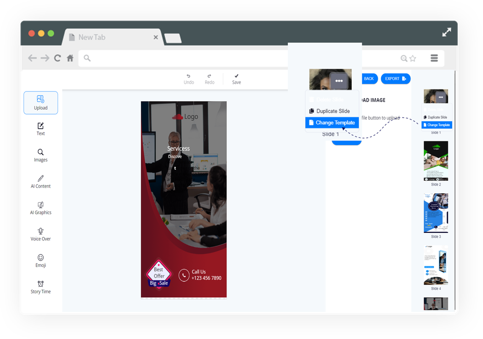Open the AI Graphics tool

41,208
